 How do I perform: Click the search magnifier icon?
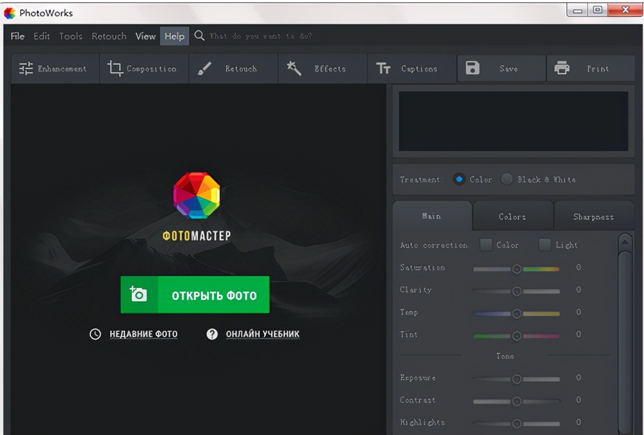[x=199, y=36]
